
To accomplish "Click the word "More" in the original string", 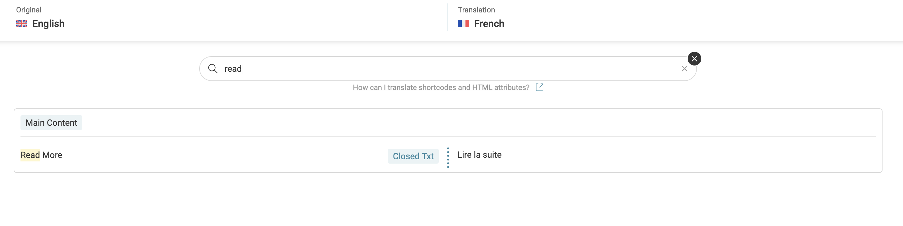I will tap(52, 155).
